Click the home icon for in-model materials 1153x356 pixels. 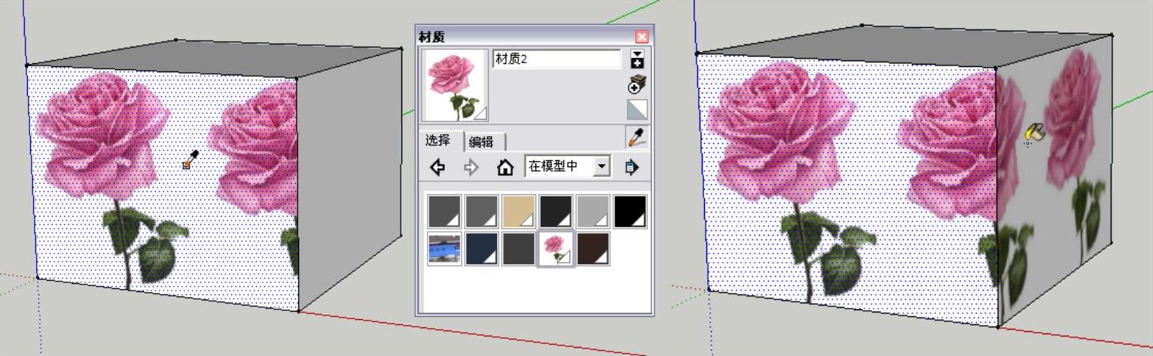coord(505,167)
